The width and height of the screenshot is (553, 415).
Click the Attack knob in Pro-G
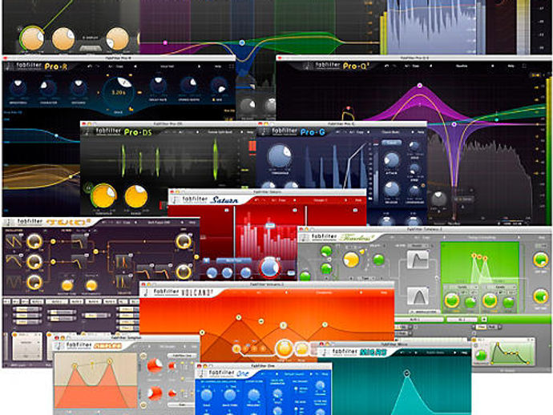coord(391,160)
